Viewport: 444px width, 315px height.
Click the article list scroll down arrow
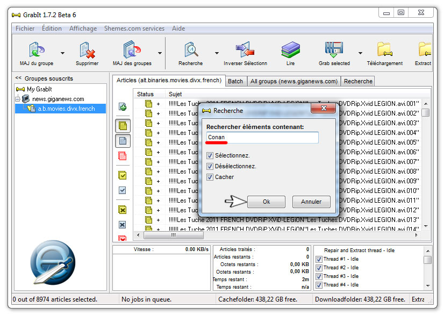(426, 226)
